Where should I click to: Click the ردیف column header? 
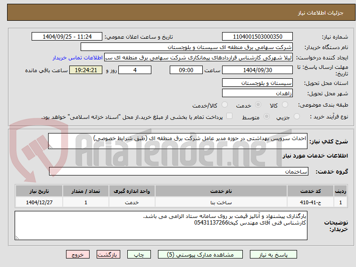coord(340,191)
